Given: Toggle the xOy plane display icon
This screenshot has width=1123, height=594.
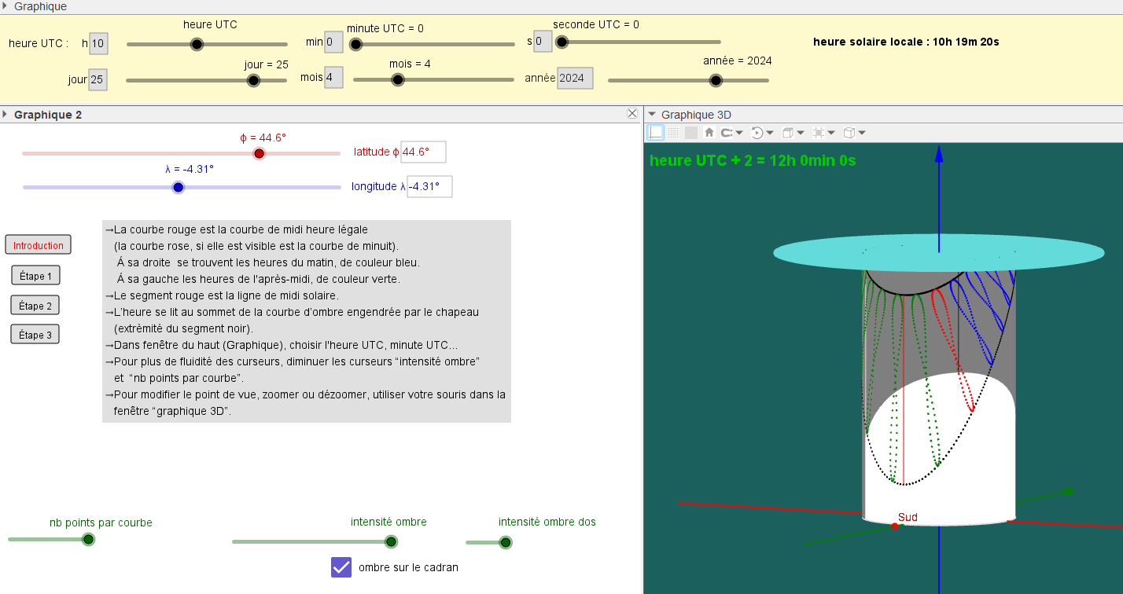Looking at the screenshot, I should [690, 133].
